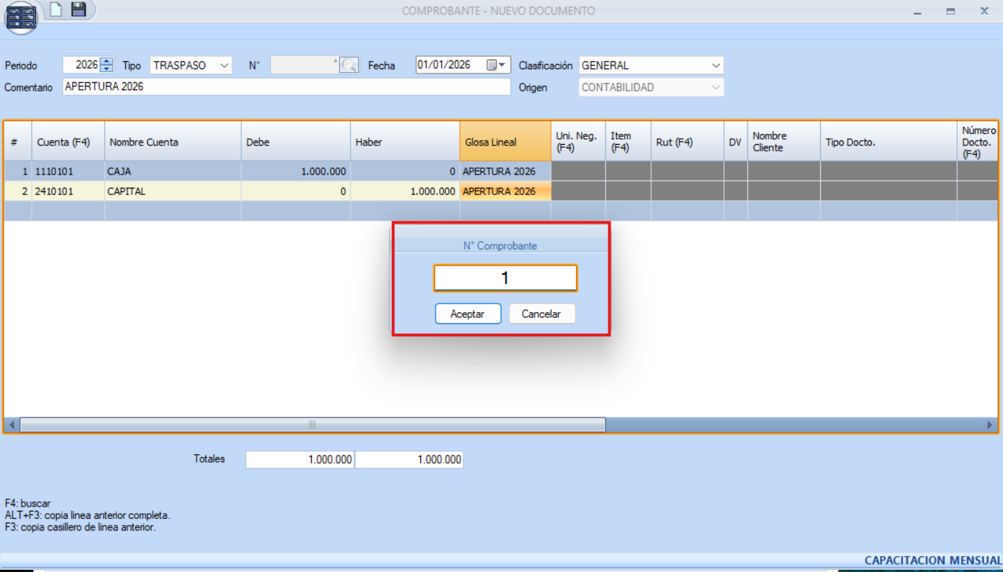Image resolution: width=1003 pixels, height=572 pixels.
Task: Click the new document icon
Action: (x=56, y=9)
